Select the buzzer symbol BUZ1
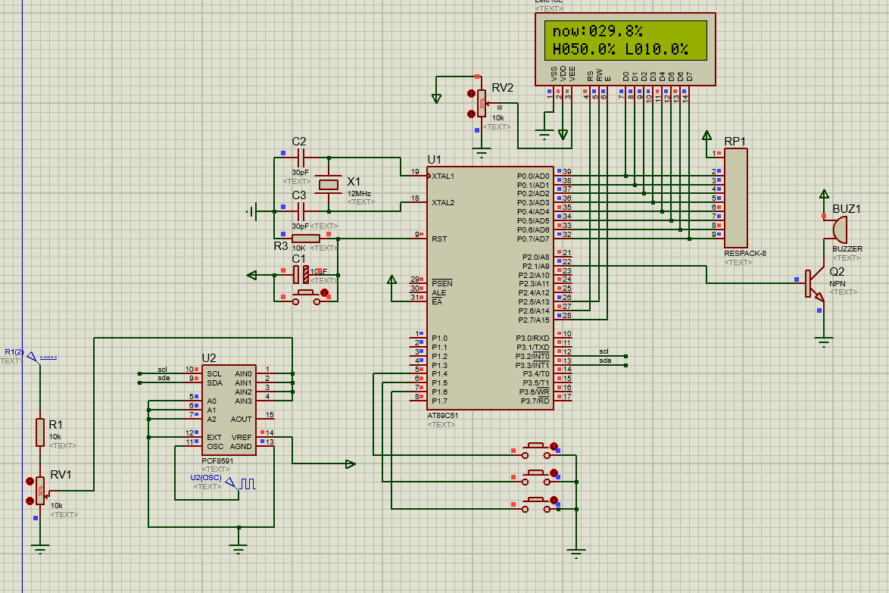Image resolution: width=889 pixels, height=593 pixels. tap(839, 229)
